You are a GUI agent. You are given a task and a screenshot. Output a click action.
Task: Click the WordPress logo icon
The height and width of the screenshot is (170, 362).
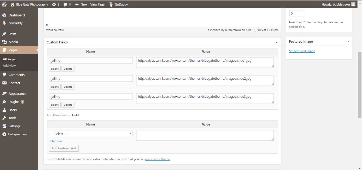click(4, 4)
